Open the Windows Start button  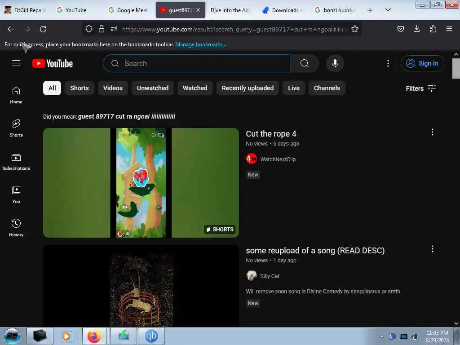(12, 336)
